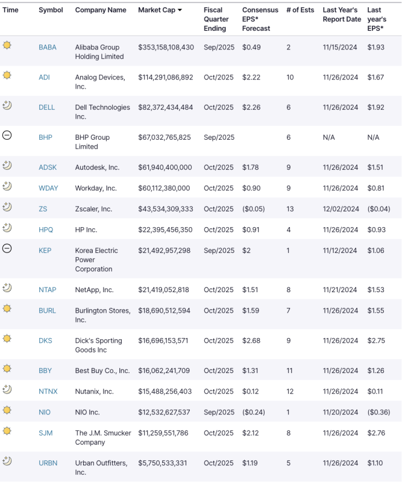The image size is (402, 482).
Task: Click the sun icon in NIO row
Action: pyautogui.click(x=7, y=410)
